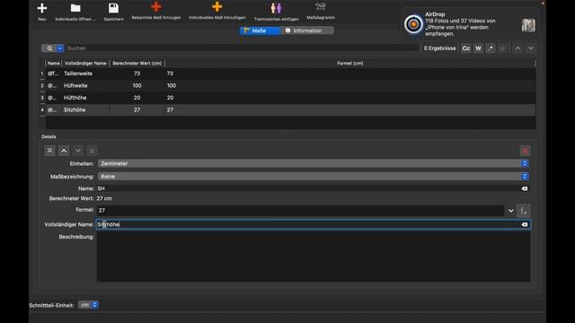Move measurement up one row
575x323 pixels.
[x=64, y=151]
